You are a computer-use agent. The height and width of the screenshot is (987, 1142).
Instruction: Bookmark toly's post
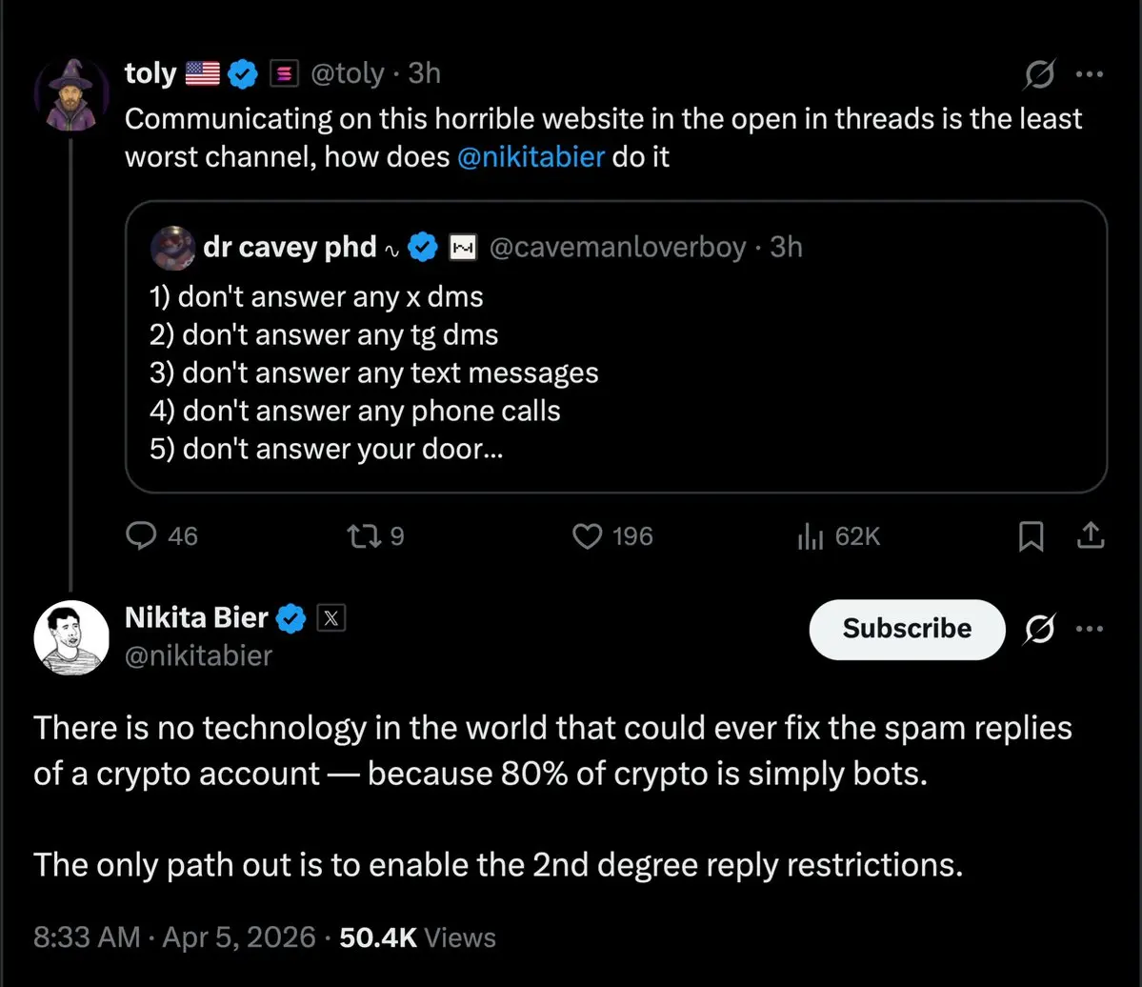coord(1030,537)
